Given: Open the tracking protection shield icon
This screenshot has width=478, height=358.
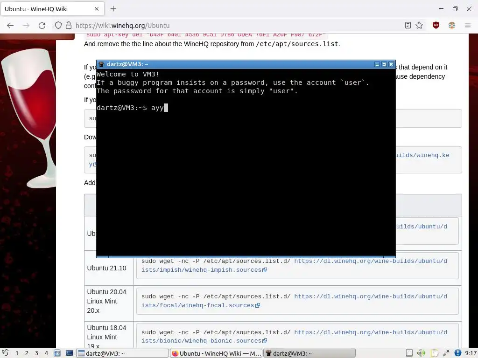Looking at the screenshot, I should tap(58, 25).
